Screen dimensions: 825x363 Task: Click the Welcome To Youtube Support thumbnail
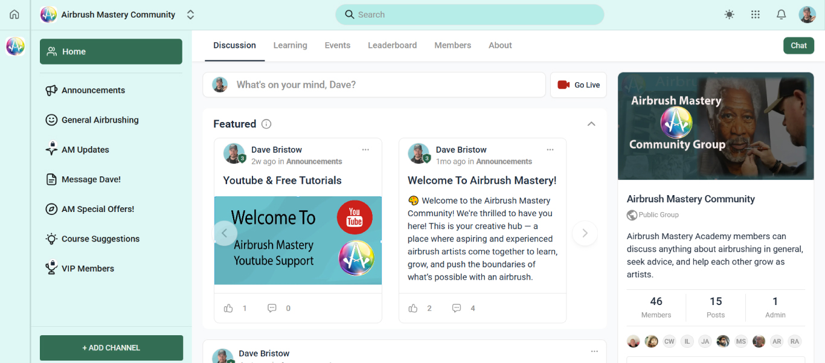[x=298, y=240]
